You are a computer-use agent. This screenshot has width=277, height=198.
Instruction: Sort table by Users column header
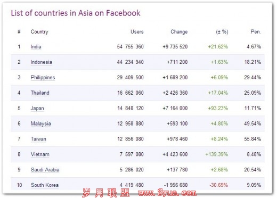point(137,32)
